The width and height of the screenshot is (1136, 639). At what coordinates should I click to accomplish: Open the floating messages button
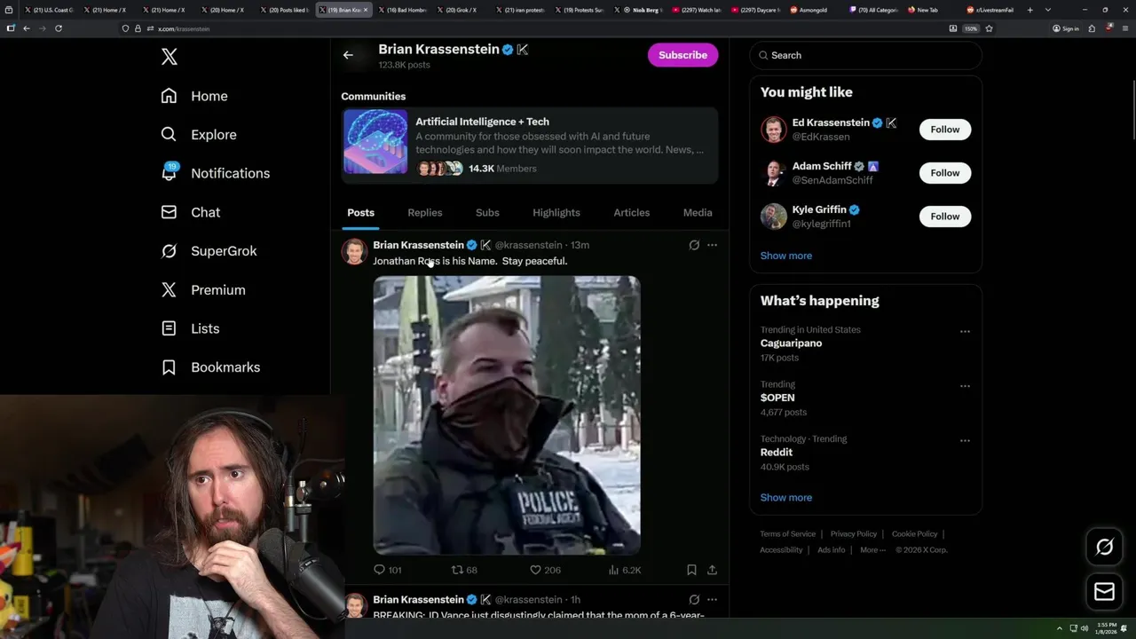tap(1104, 591)
